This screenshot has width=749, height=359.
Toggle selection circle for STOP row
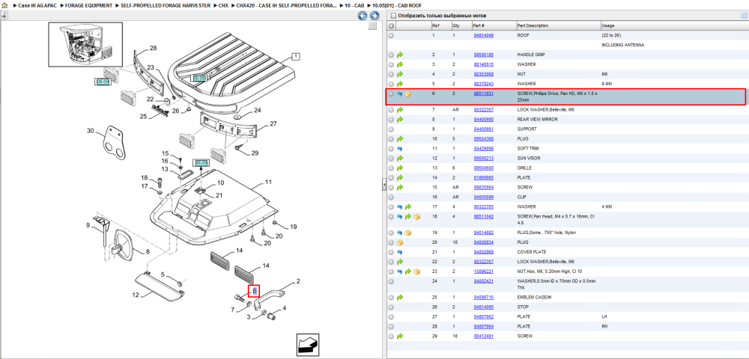tap(391, 307)
